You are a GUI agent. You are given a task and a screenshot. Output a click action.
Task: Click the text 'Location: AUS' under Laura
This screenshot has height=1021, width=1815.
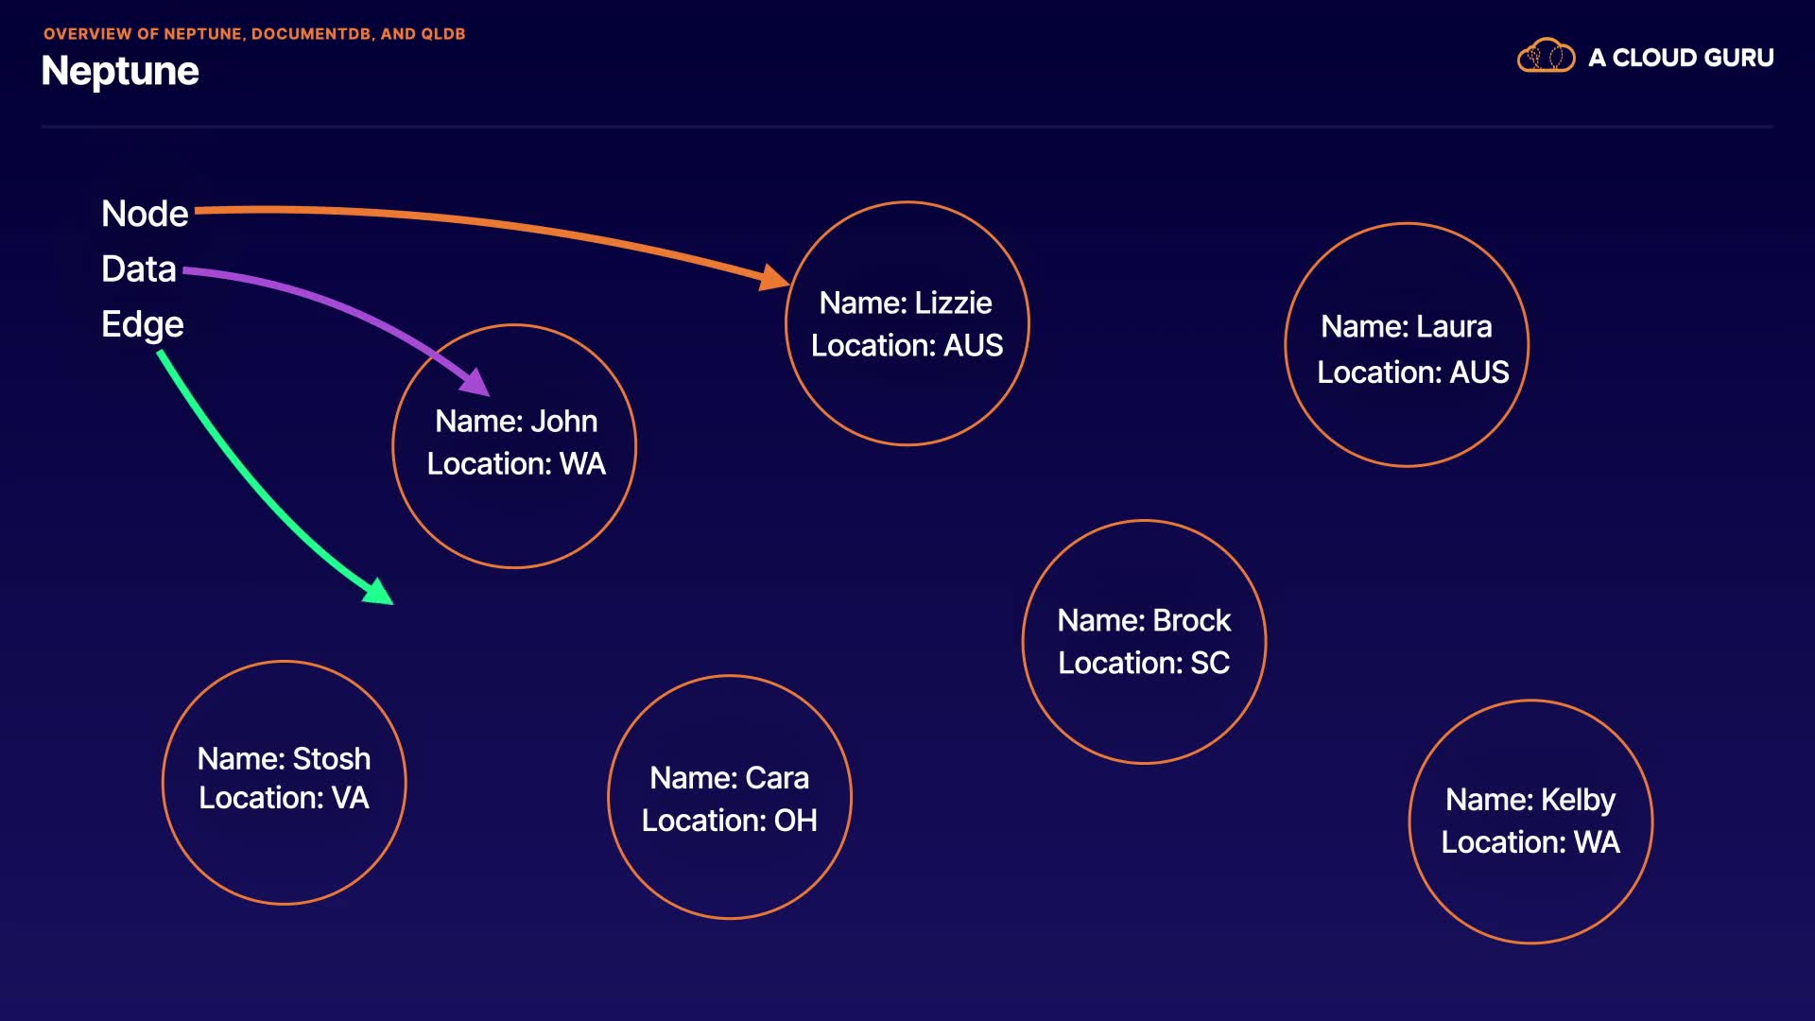tap(1412, 372)
